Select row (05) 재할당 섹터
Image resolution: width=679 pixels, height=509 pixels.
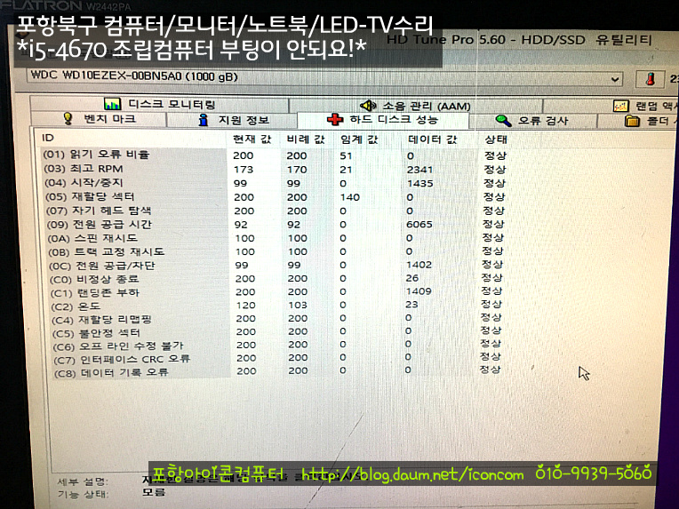click(275, 196)
